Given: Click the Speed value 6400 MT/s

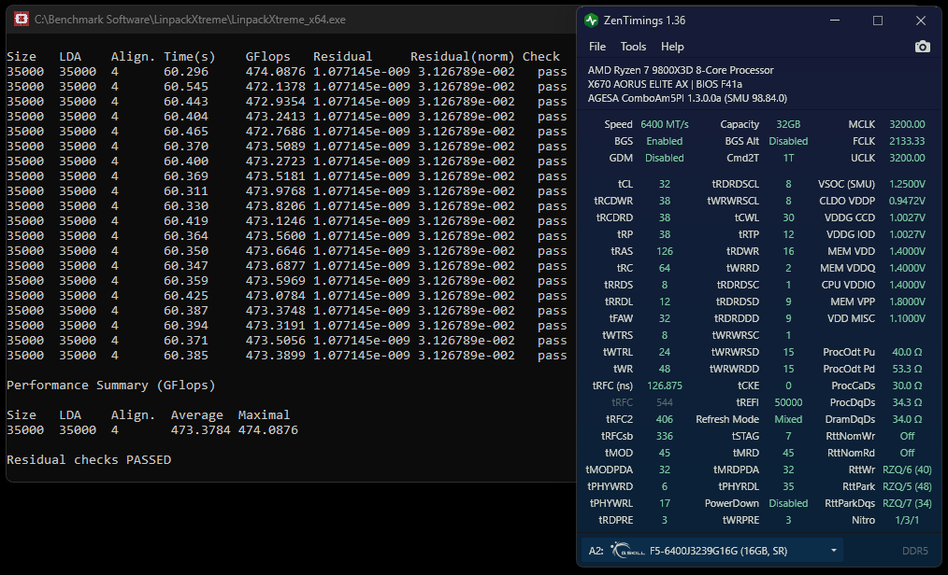Looking at the screenshot, I should [x=665, y=124].
